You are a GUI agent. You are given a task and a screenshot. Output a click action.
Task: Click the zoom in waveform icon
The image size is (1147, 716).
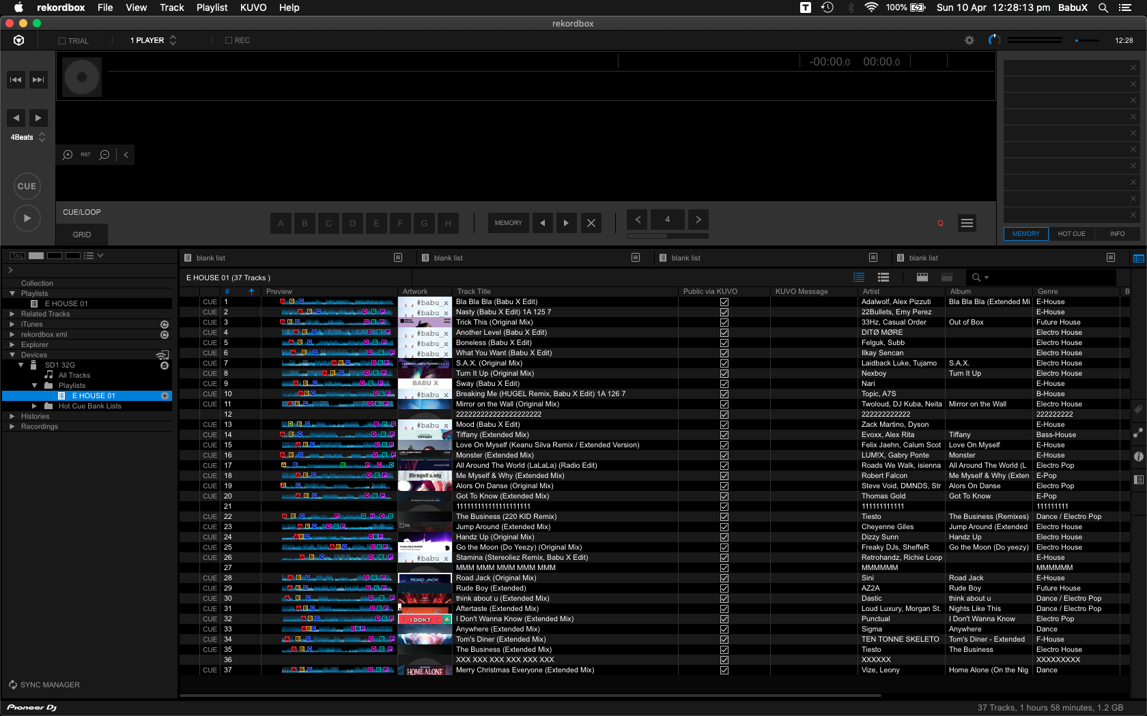(x=68, y=155)
